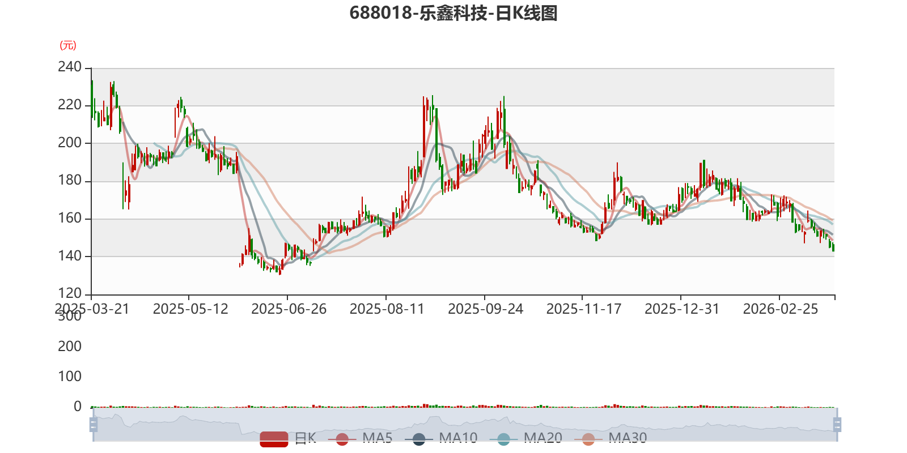Toggle the MA20 line in legend

(x=526, y=438)
